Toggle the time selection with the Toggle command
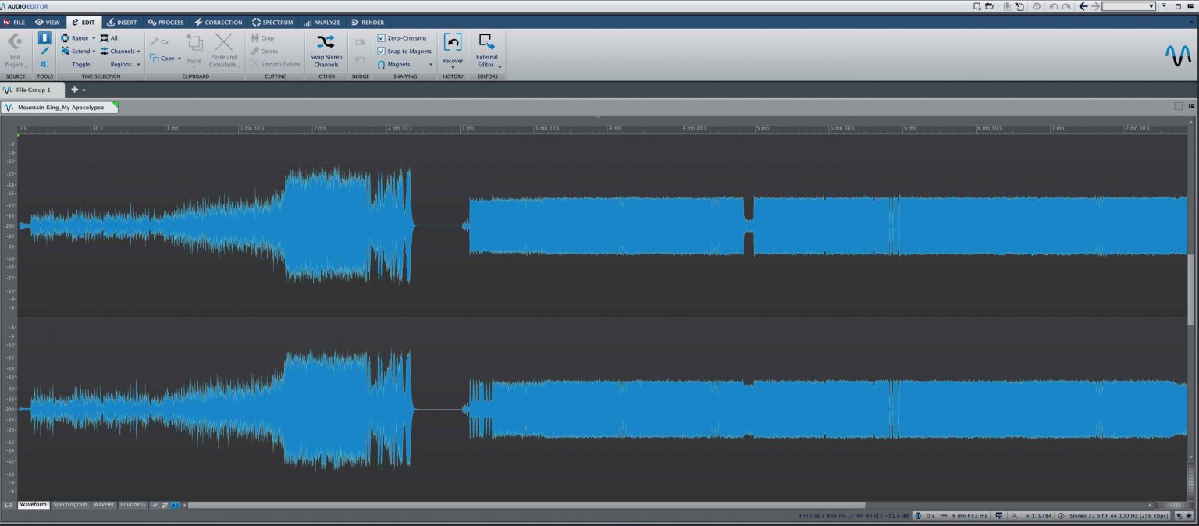Viewport: 1199px width, 526px height. tap(80, 65)
